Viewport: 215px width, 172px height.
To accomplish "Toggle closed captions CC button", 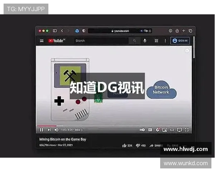I will pos(150,130).
